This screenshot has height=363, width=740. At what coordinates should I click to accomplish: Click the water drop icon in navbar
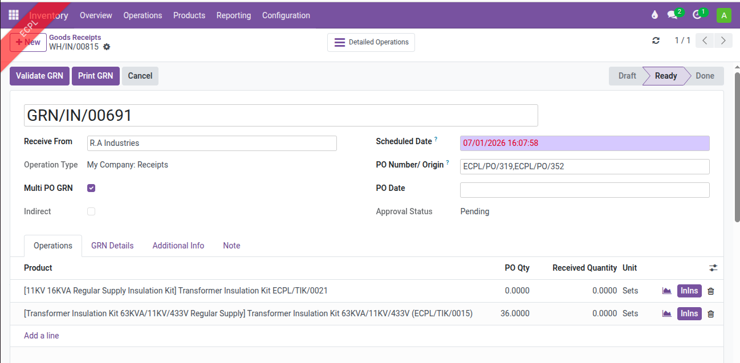(x=654, y=15)
